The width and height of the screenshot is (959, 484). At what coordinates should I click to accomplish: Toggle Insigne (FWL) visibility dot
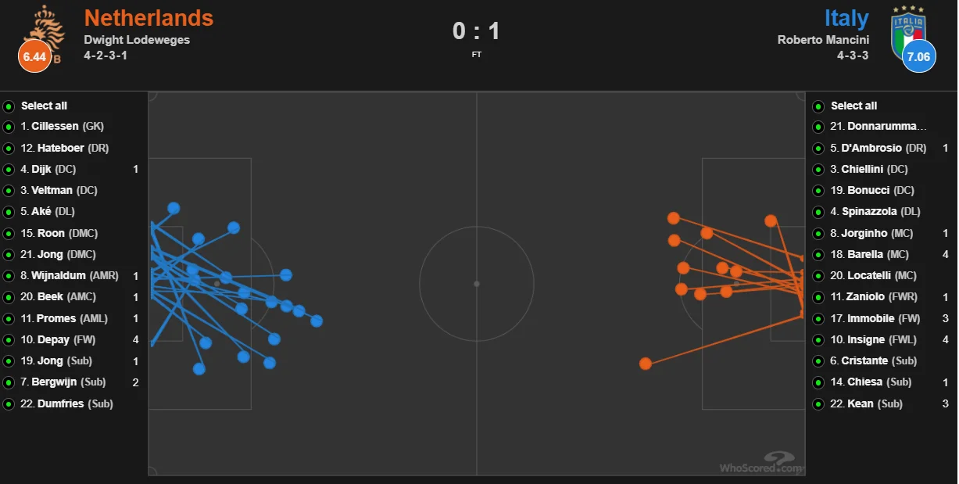pyautogui.click(x=818, y=340)
